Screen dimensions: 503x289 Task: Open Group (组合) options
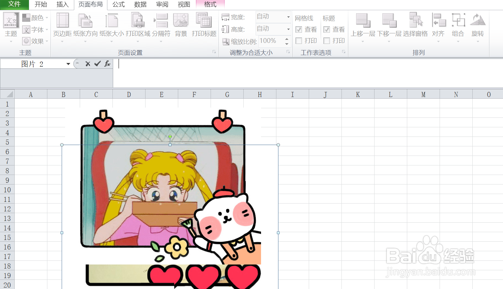click(458, 27)
